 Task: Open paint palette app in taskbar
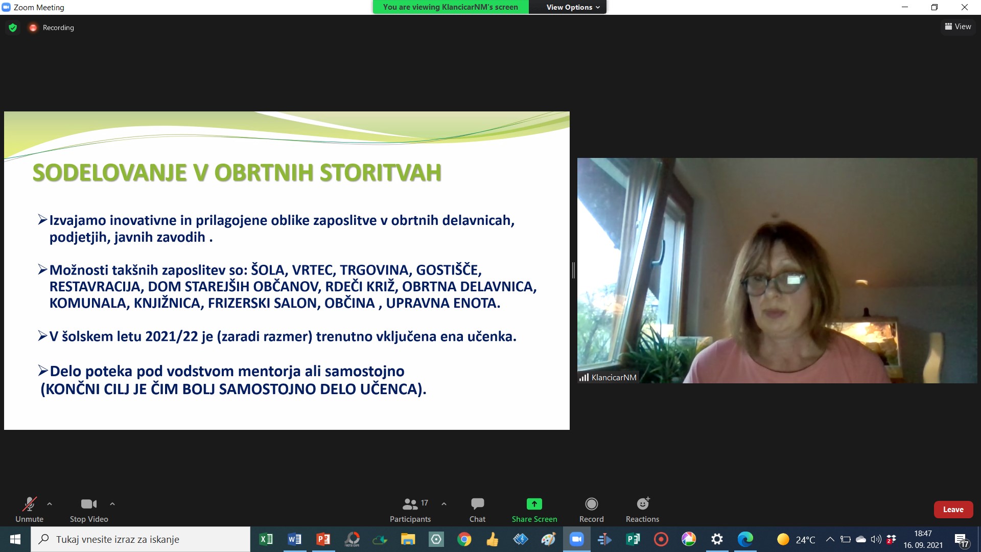549,539
